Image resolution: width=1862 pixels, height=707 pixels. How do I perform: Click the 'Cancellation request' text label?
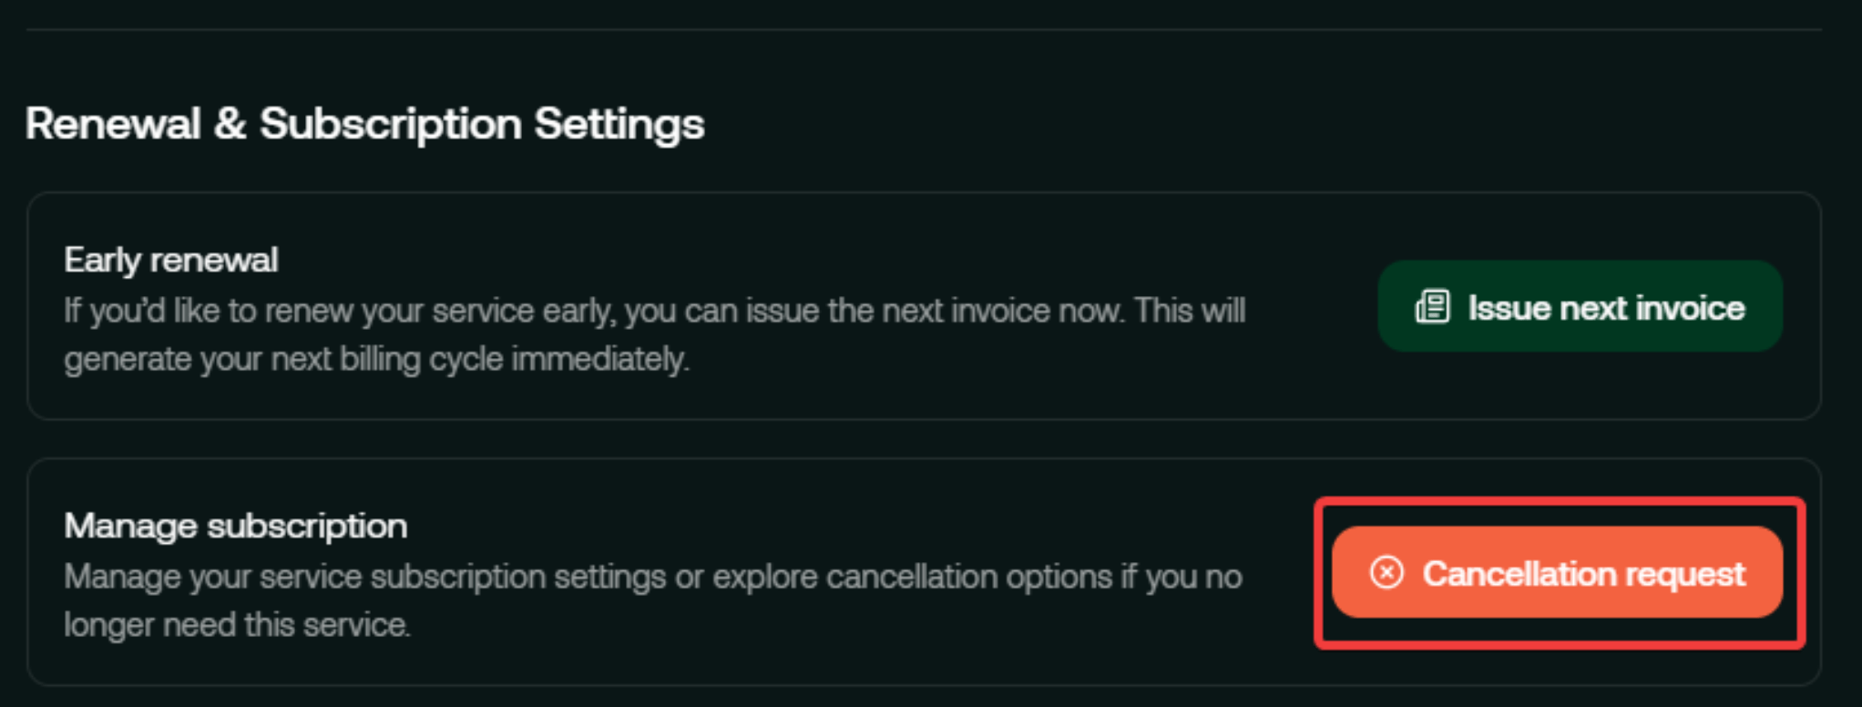pos(1583,574)
